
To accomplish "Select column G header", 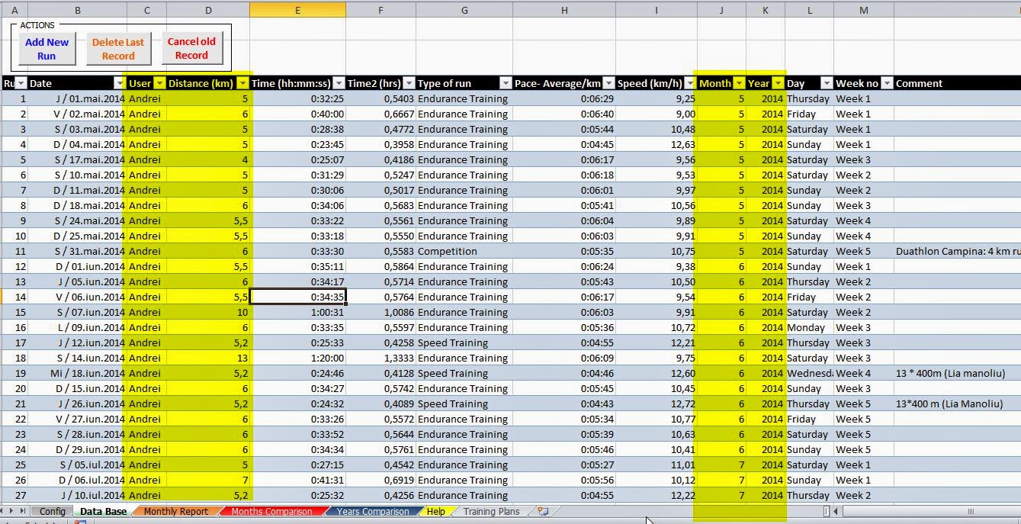I will (464, 10).
